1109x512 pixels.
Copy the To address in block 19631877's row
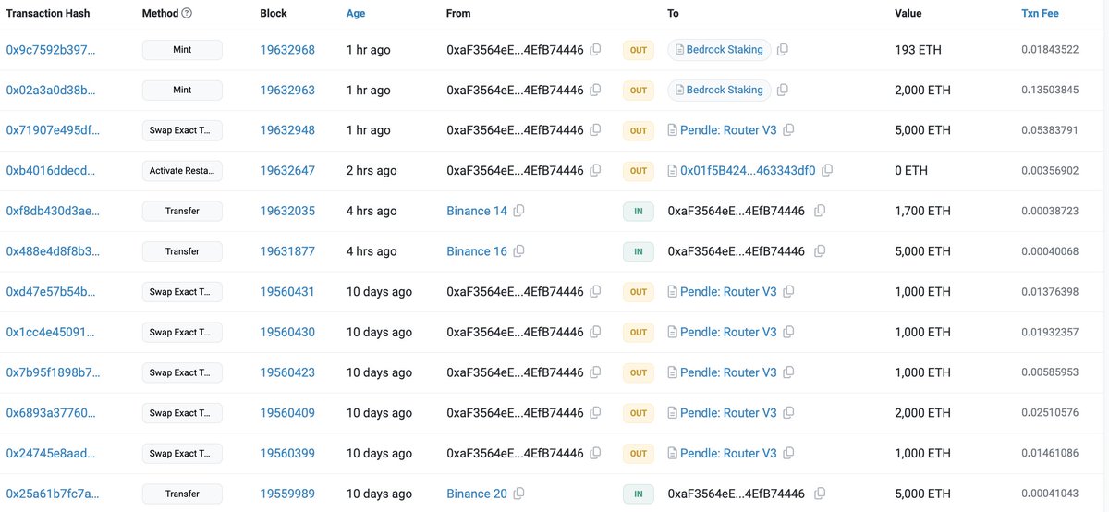click(820, 251)
